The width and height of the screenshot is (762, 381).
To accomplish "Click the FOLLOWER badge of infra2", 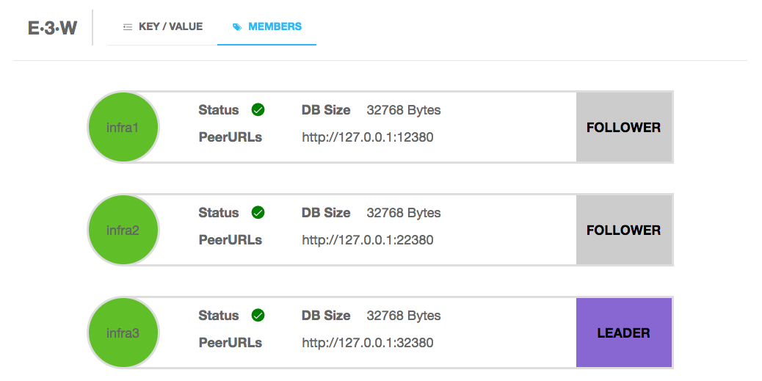I will pyautogui.click(x=624, y=230).
